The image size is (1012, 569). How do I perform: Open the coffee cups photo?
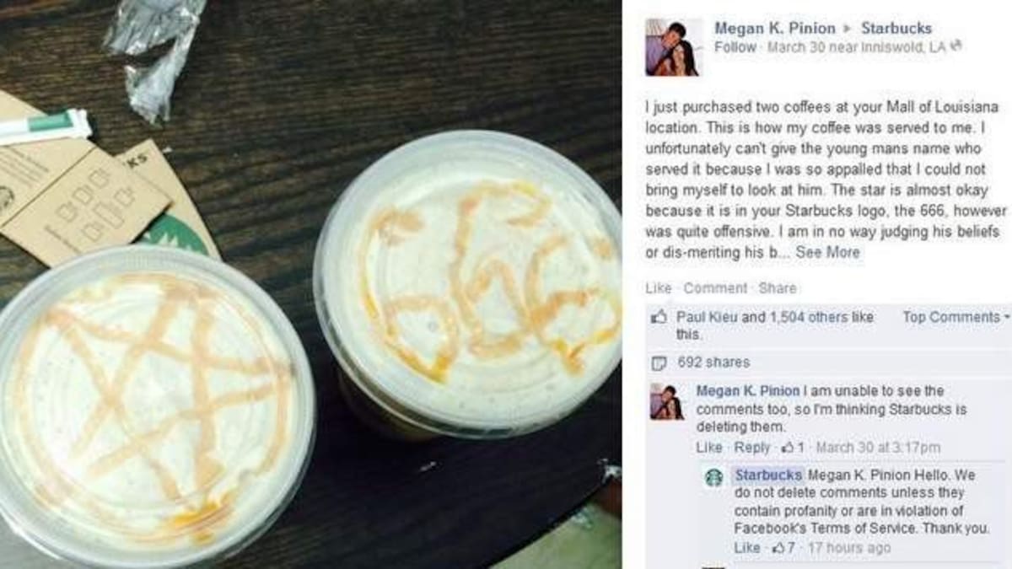[310, 284]
